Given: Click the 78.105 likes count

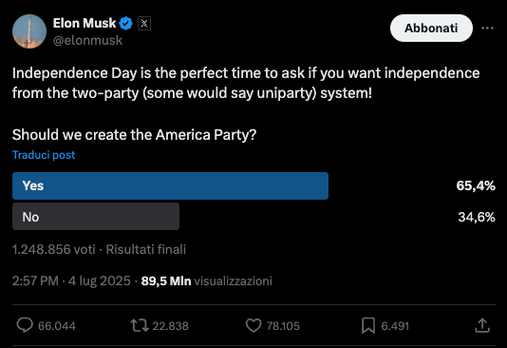Looking at the screenshot, I should [x=283, y=326].
